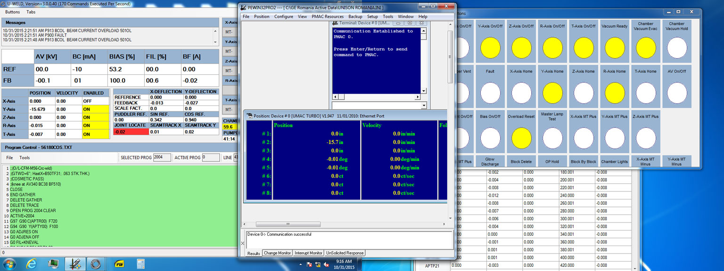Screen dimensions: 724x271
Task: Click the Terminal's scroll-down arrow
Action: (423, 91)
